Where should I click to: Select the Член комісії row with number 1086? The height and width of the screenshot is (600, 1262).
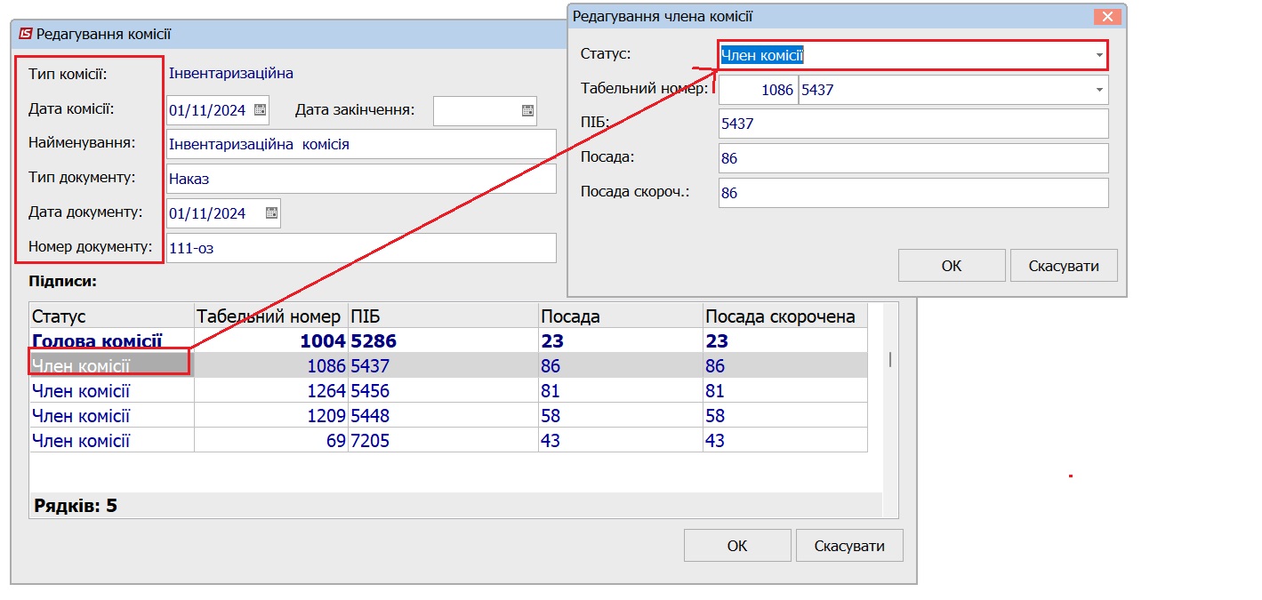[448, 365]
